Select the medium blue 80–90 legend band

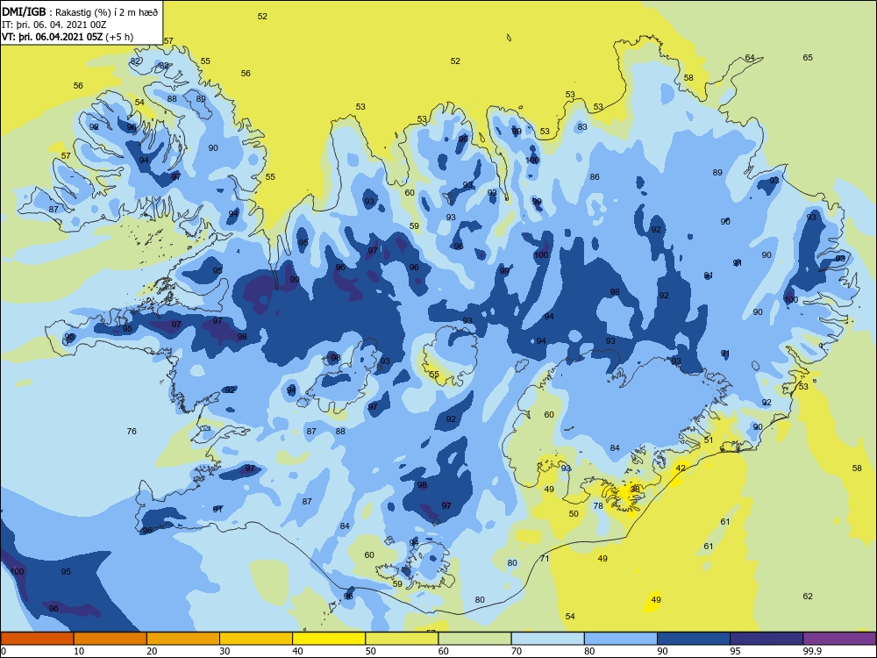tap(621, 639)
